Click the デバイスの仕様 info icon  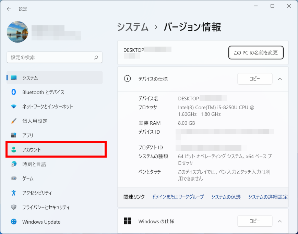point(127,79)
